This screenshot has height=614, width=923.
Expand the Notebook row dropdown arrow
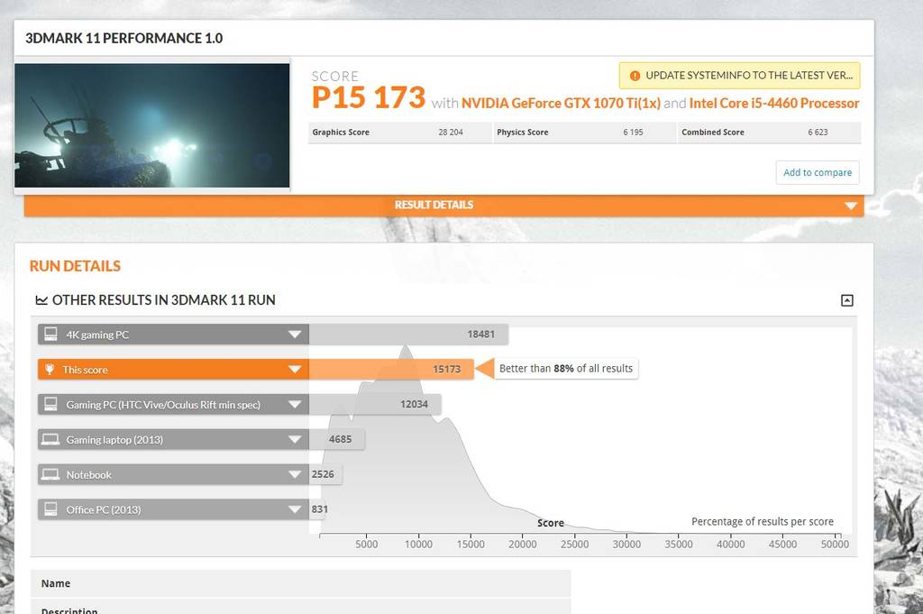point(295,474)
